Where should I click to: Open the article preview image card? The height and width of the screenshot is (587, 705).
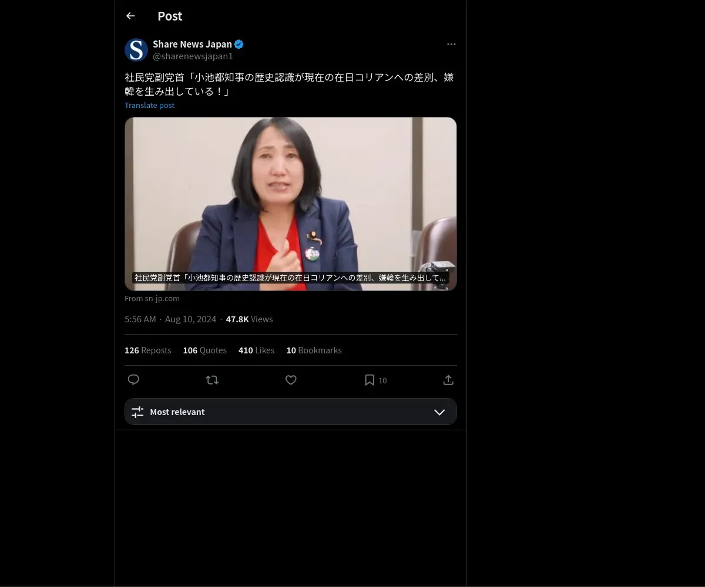(x=291, y=204)
